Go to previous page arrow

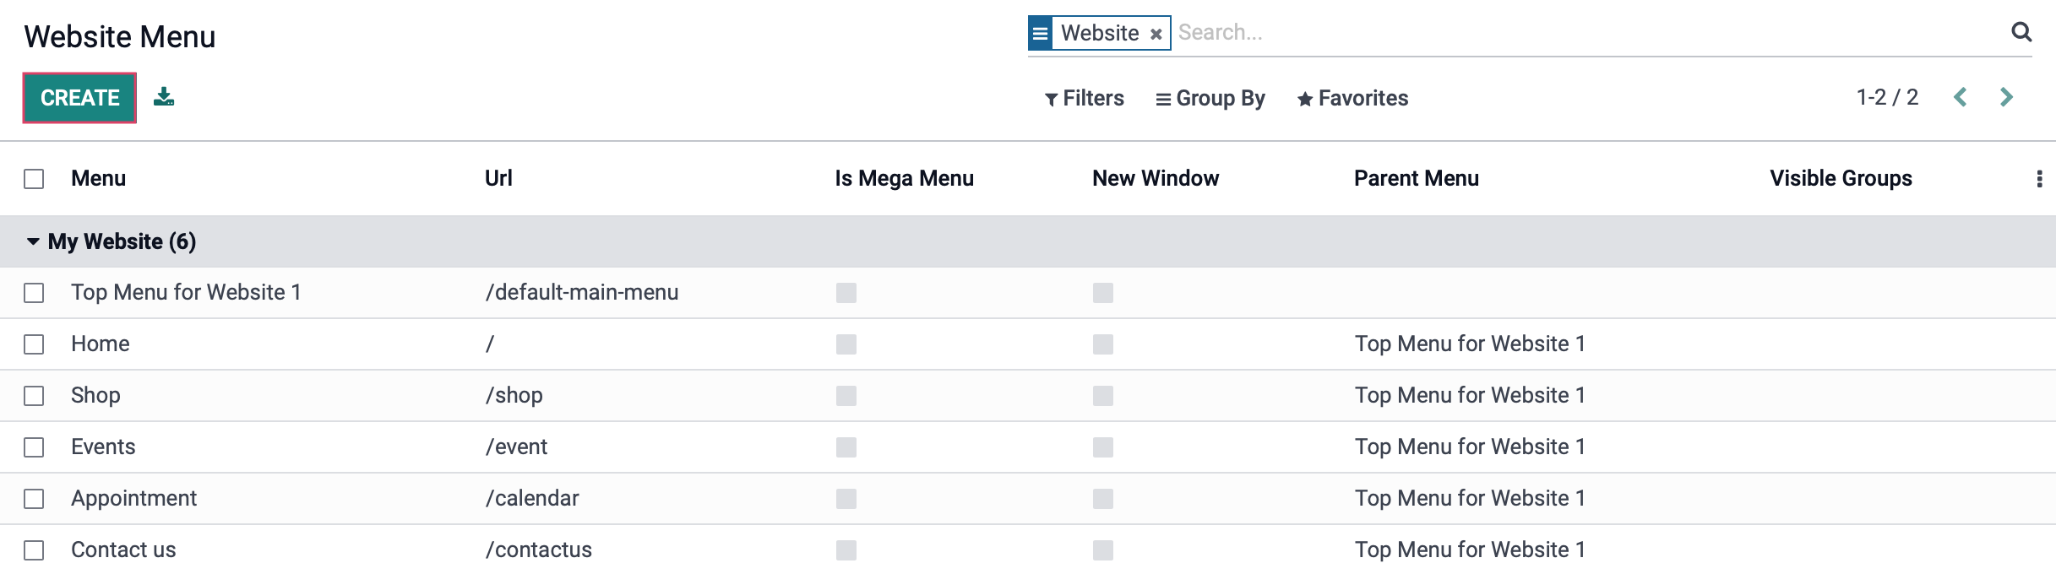tap(1961, 97)
